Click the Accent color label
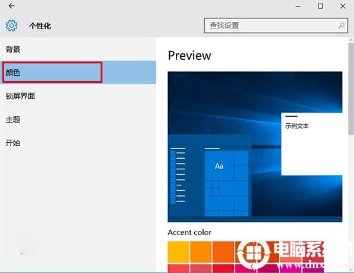Screen dimensions: 354x273 point(189,232)
